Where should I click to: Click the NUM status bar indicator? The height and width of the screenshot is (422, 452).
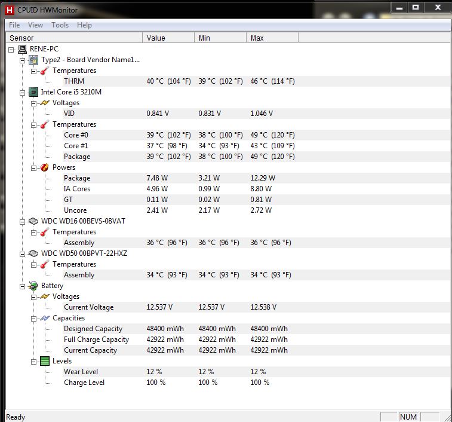pos(408,417)
